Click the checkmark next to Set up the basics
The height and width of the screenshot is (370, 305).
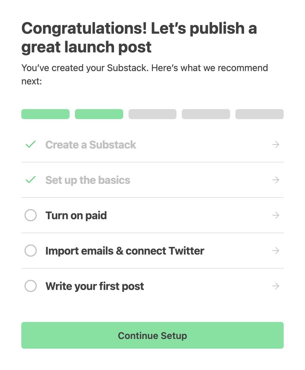point(30,180)
